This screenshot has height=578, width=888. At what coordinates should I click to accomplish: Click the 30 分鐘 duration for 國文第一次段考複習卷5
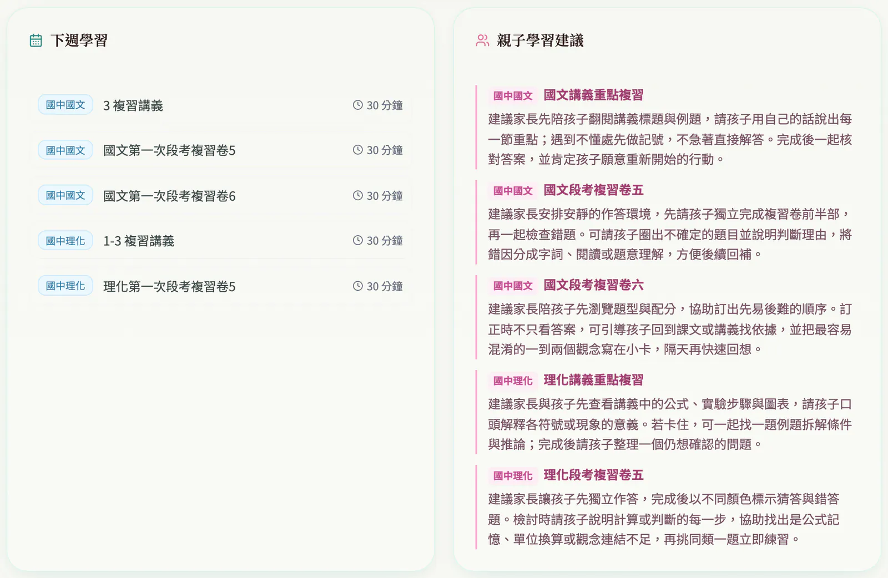(385, 150)
